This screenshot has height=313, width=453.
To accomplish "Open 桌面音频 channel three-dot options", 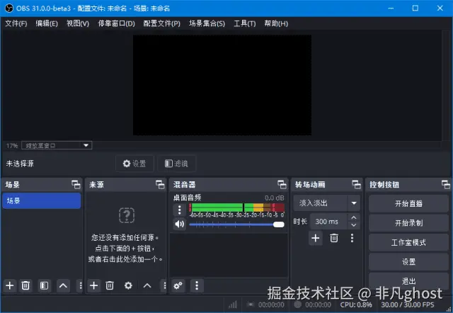I will 179,210.
